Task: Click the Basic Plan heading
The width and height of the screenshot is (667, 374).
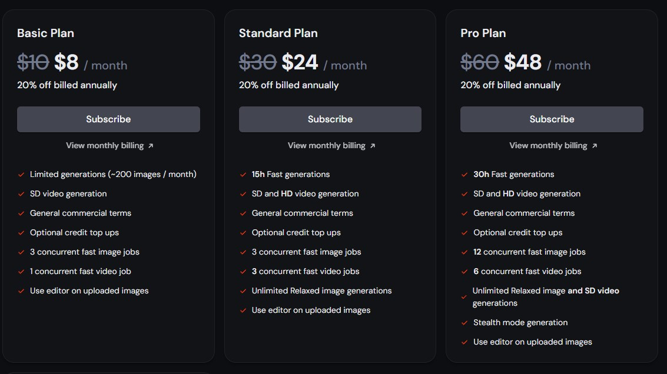Action: (x=45, y=33)
